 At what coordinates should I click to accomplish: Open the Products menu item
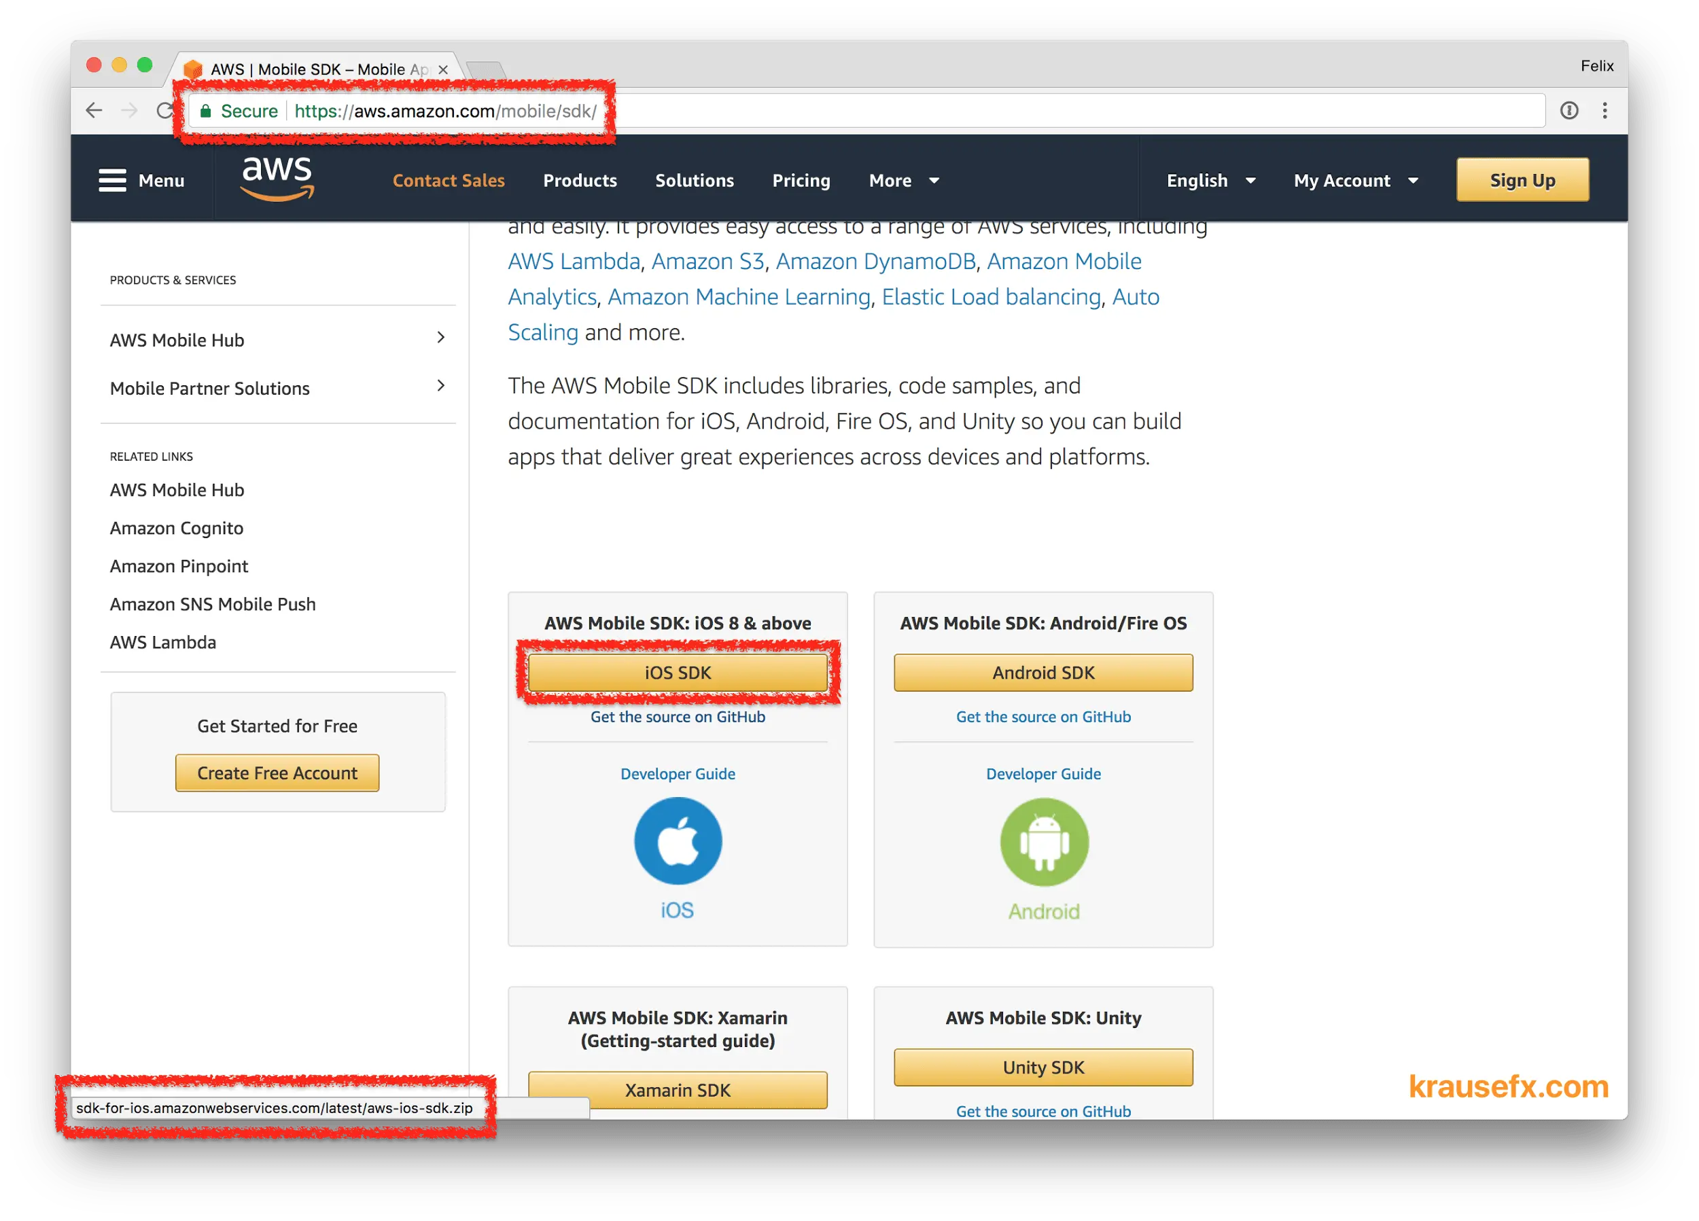(x=580, y=181)
